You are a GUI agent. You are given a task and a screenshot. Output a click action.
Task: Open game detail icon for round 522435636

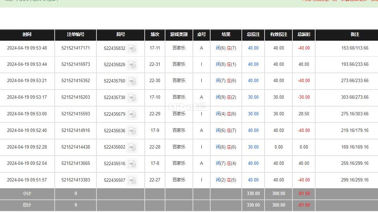pyautogui.click(x=132, y=131)
